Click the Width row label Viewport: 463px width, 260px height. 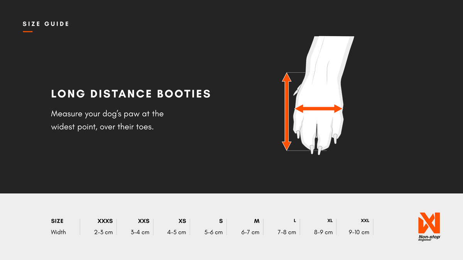click(x=58, y=232)
